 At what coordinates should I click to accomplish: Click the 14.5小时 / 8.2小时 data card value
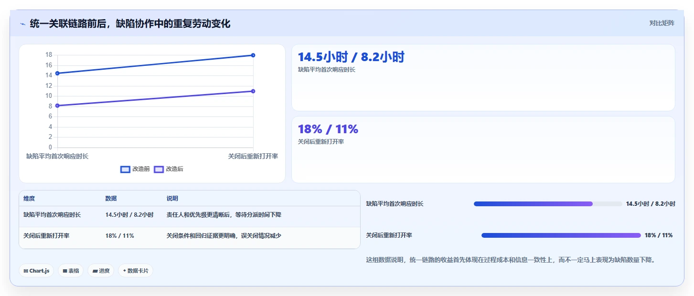click(x=351, y=57)
